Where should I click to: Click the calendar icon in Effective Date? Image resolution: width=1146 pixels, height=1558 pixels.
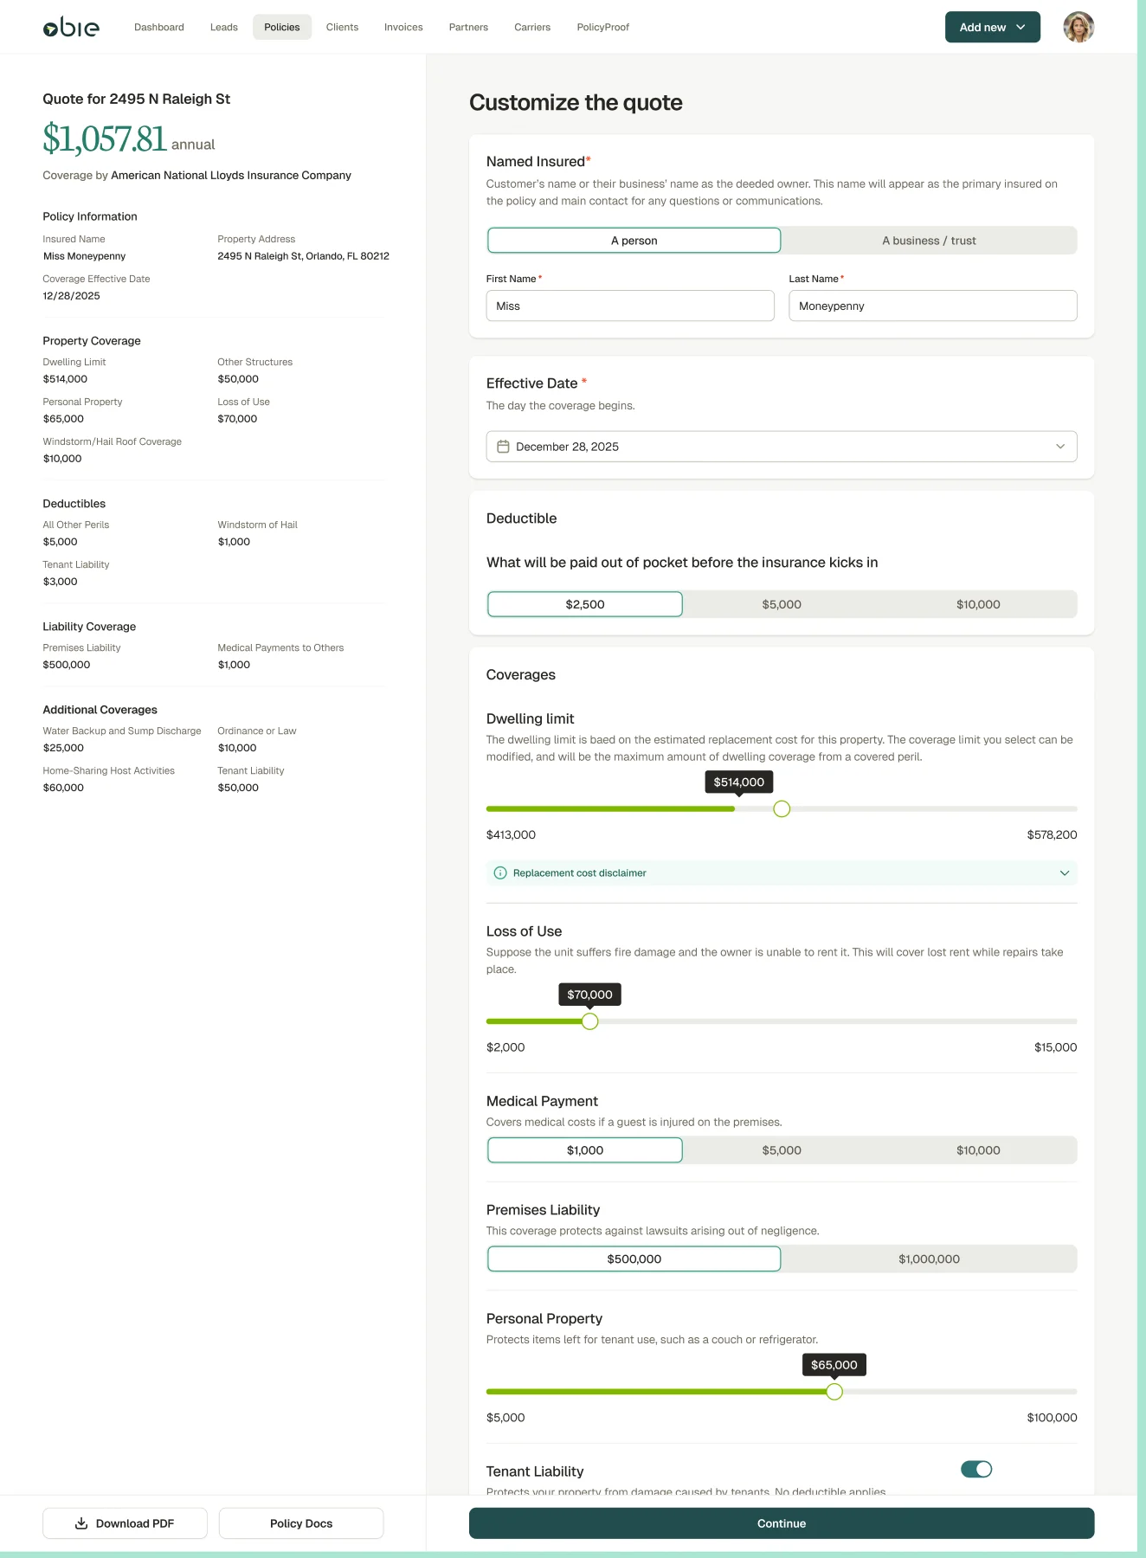click(503, 447)
